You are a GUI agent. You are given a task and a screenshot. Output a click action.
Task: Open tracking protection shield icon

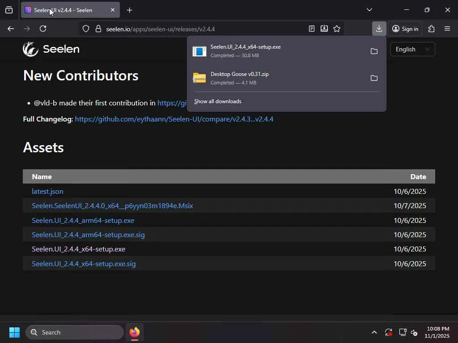pos(85,29)
